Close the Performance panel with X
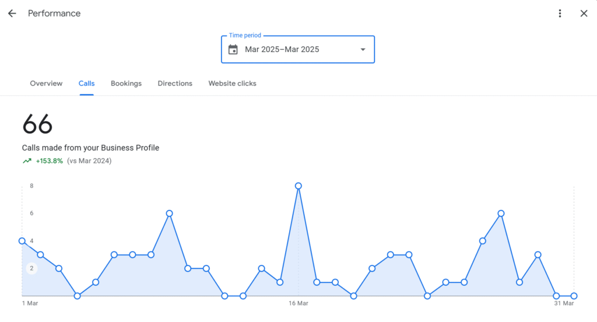Screen dimensions: 597x322 coord(584,13)
